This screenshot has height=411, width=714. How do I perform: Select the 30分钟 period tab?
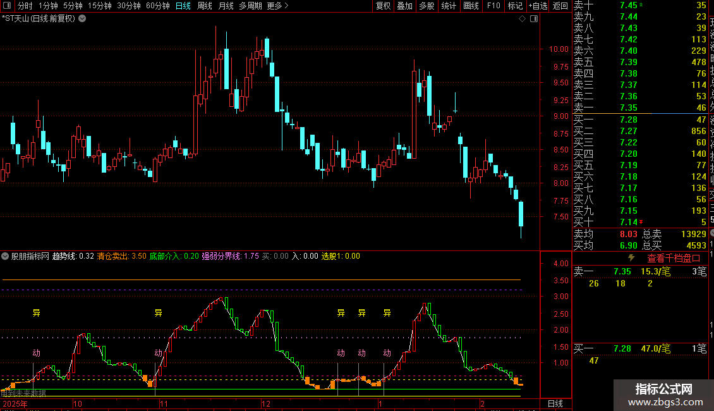129,6
